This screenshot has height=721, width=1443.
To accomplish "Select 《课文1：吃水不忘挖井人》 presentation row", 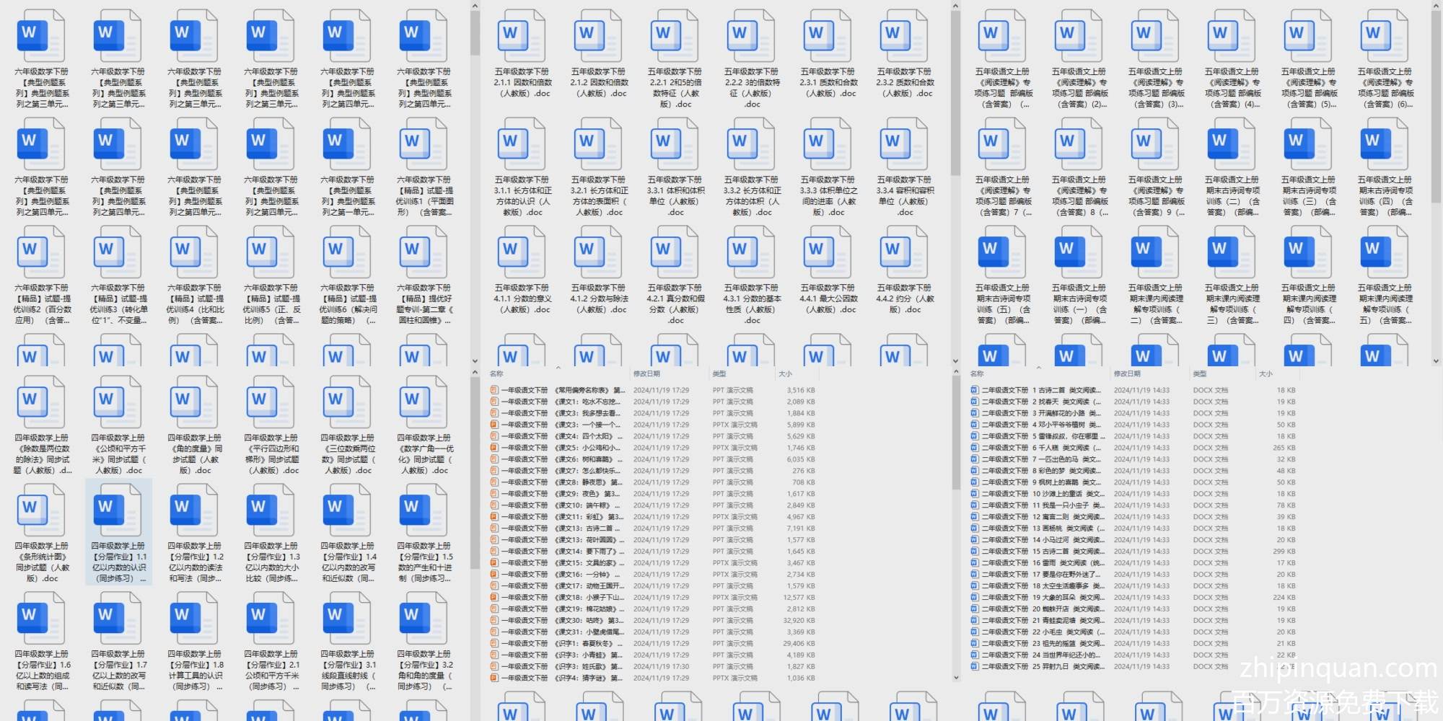I will pos(653,402).
